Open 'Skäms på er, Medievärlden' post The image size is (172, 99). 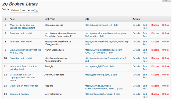(24, 86)
